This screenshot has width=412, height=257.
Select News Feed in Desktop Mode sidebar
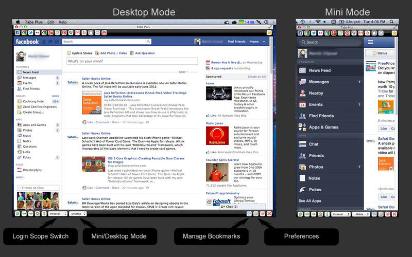point(39,72)
